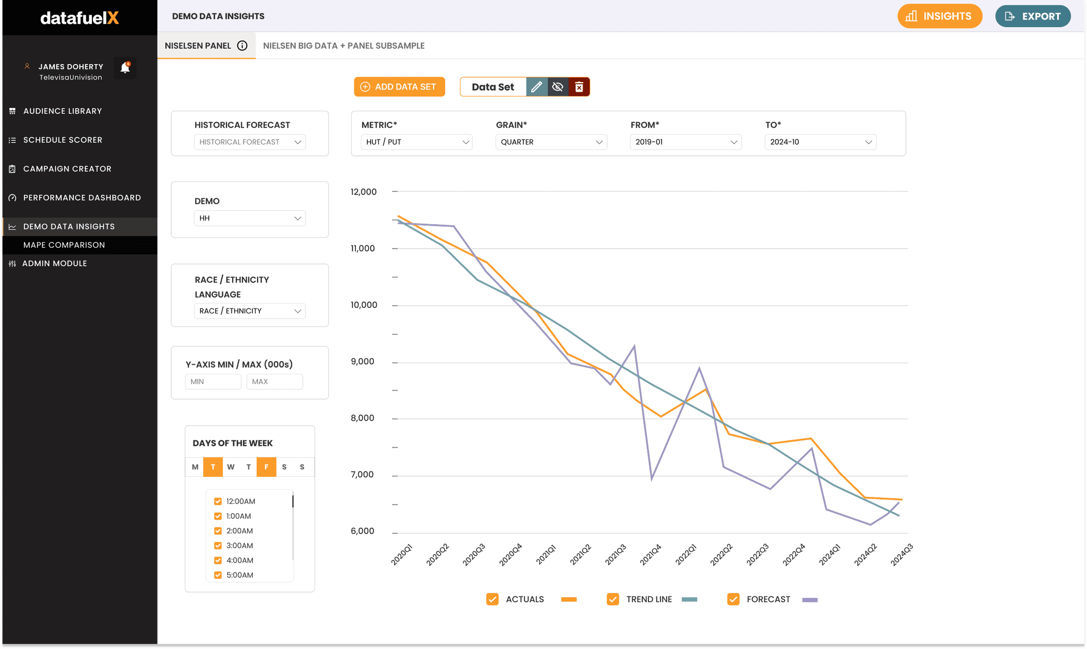Open the From 2019-01 dropdown
Image resolution: width=1087 pixels, height=649 pixels.
pos(686,142)
